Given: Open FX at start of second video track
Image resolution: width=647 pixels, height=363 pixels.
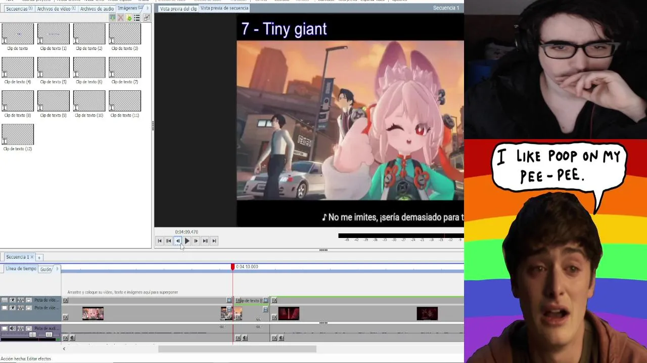Looking at the screenshot, I should [x=65, y=317].
